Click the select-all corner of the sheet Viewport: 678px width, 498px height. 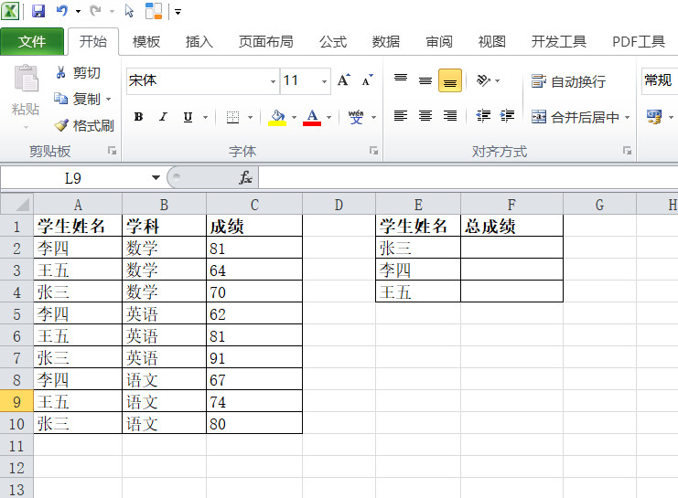click(x=16, y=204)
